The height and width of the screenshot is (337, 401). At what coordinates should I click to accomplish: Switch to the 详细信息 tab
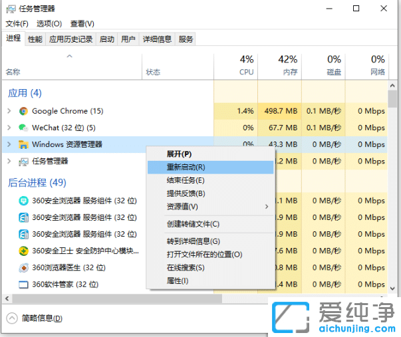pyautogui.click(x=157, y=39)
